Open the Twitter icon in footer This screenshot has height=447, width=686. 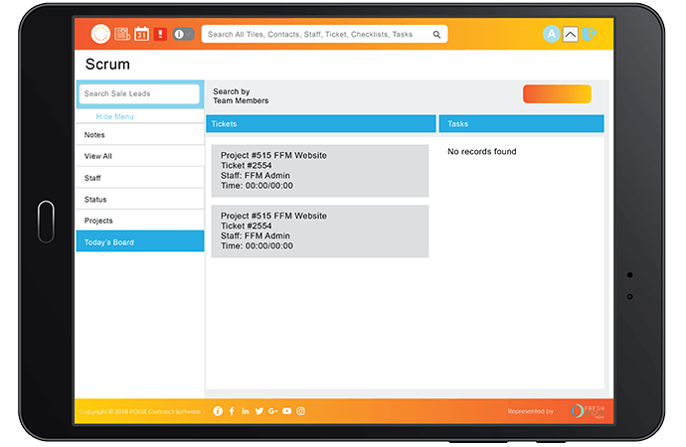tap(259, 410)
